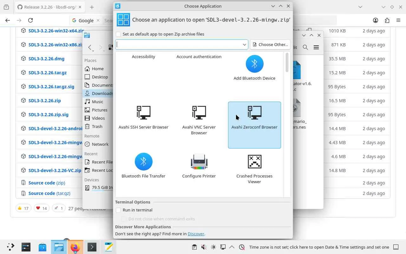The image size is (406, 254).
Task: Open Home in the Dolphin Places panel
Action: point(98,69)
